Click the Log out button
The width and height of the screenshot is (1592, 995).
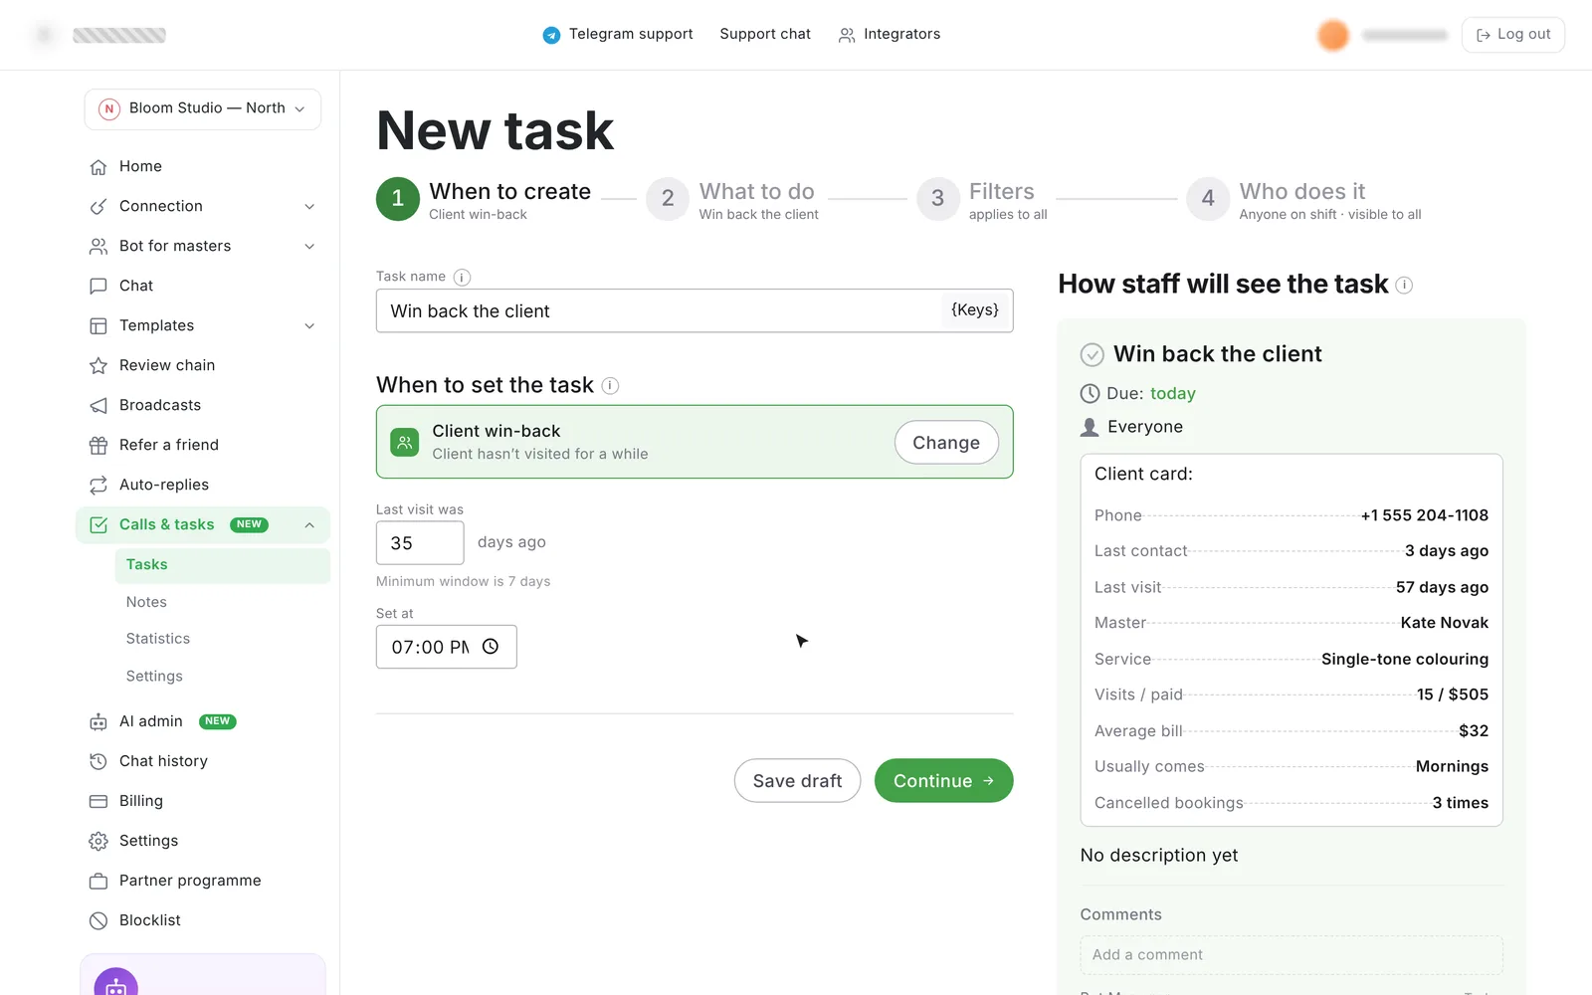[x=1512, y=35]
